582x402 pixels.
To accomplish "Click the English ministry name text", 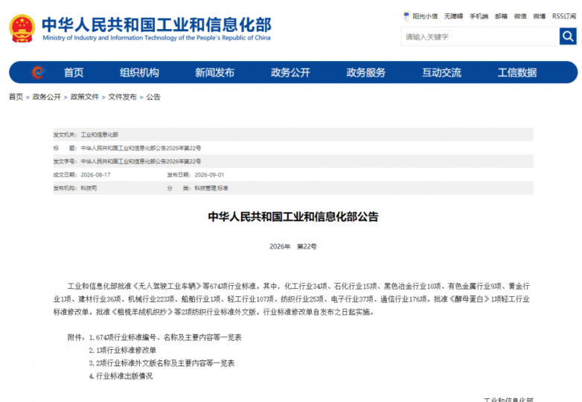I will [x=156, y=37].
